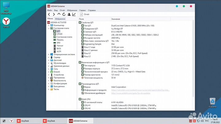Click the vertical scrollbar of the details pane
This screenshot has width=221, height=124.
point(193,61)
